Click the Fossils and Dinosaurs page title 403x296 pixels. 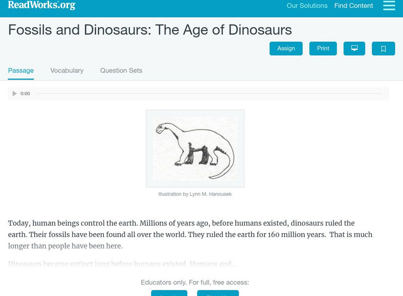pos(150,30)
